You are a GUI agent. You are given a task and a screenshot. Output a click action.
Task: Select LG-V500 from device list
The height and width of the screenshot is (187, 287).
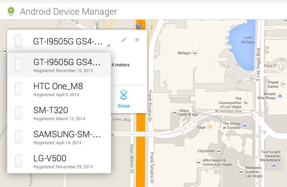click(x=59, y=161)
